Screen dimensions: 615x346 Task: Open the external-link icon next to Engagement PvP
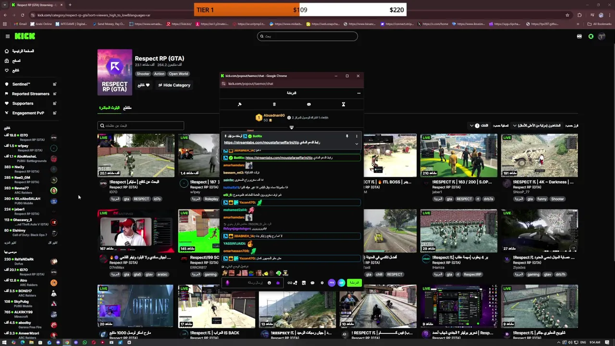(x=54, y=113)
